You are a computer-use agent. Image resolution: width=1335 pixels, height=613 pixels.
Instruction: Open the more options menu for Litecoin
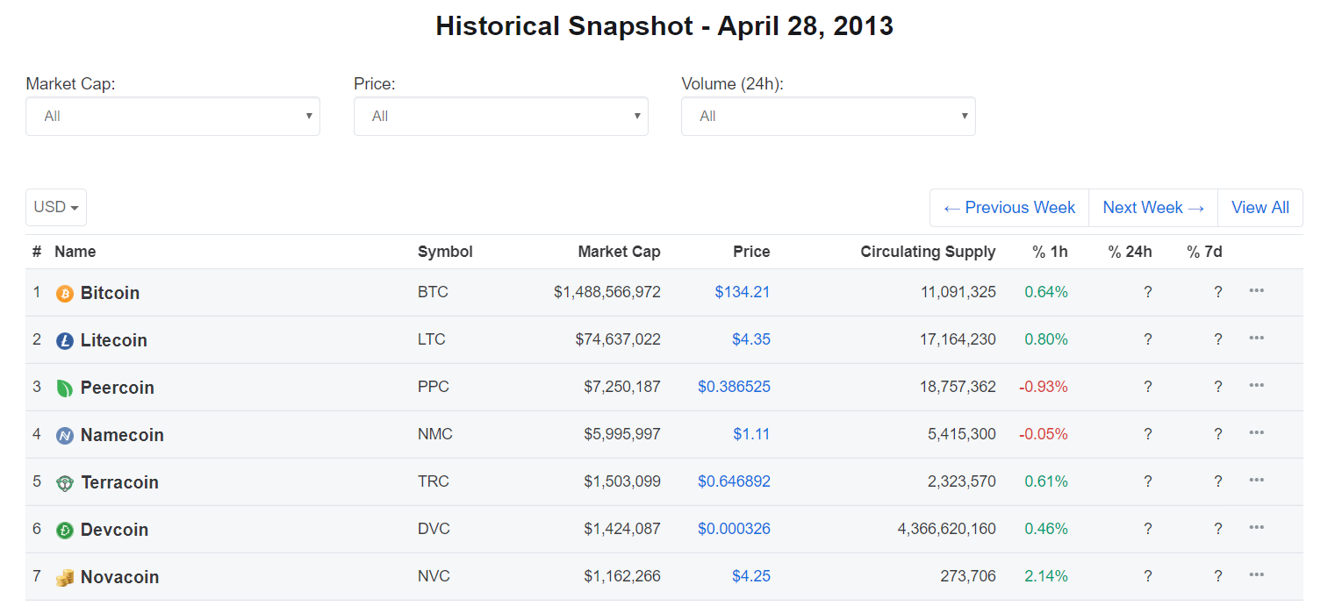(1256, 338)
